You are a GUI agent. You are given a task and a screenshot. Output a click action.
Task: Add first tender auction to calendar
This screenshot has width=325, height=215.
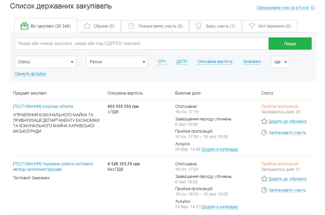(x=220, y=149)
